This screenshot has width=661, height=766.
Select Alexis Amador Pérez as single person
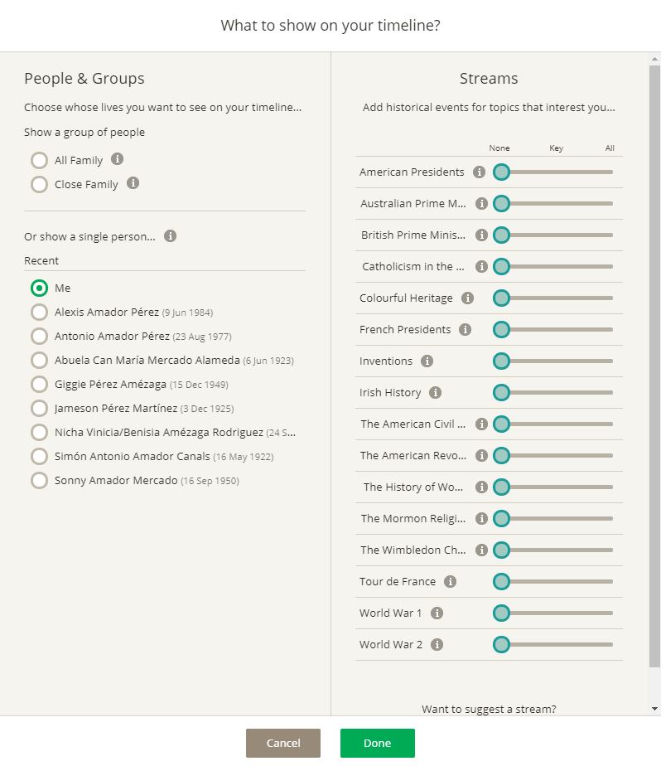point(39,312)
